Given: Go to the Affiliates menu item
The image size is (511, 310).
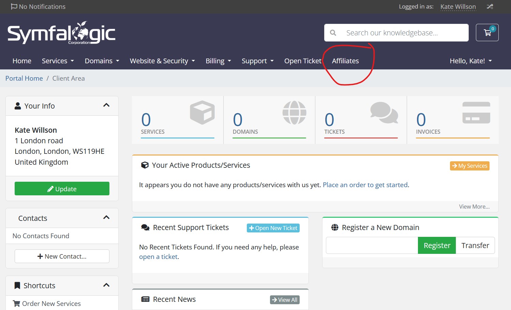Looking at the screenshot, I should pos(345,61).
